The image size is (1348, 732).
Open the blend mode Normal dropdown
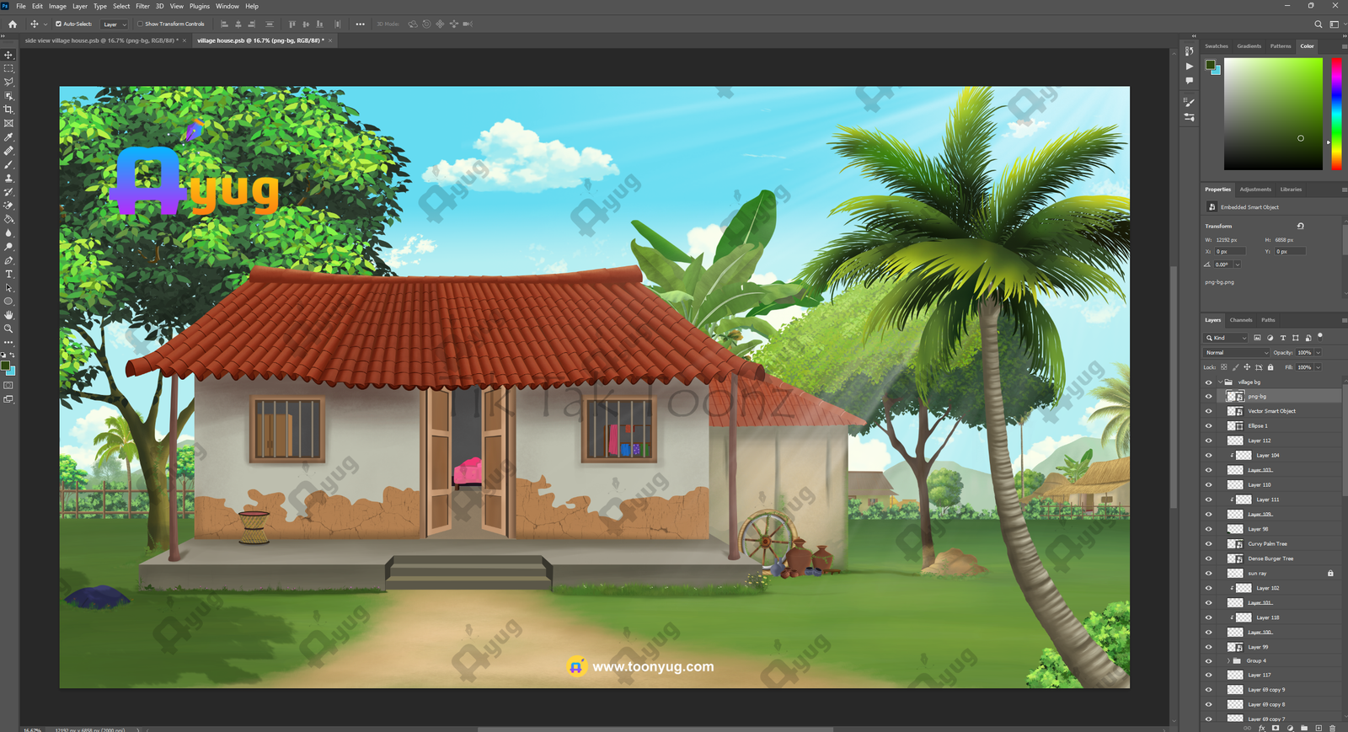coord(1236,353)
